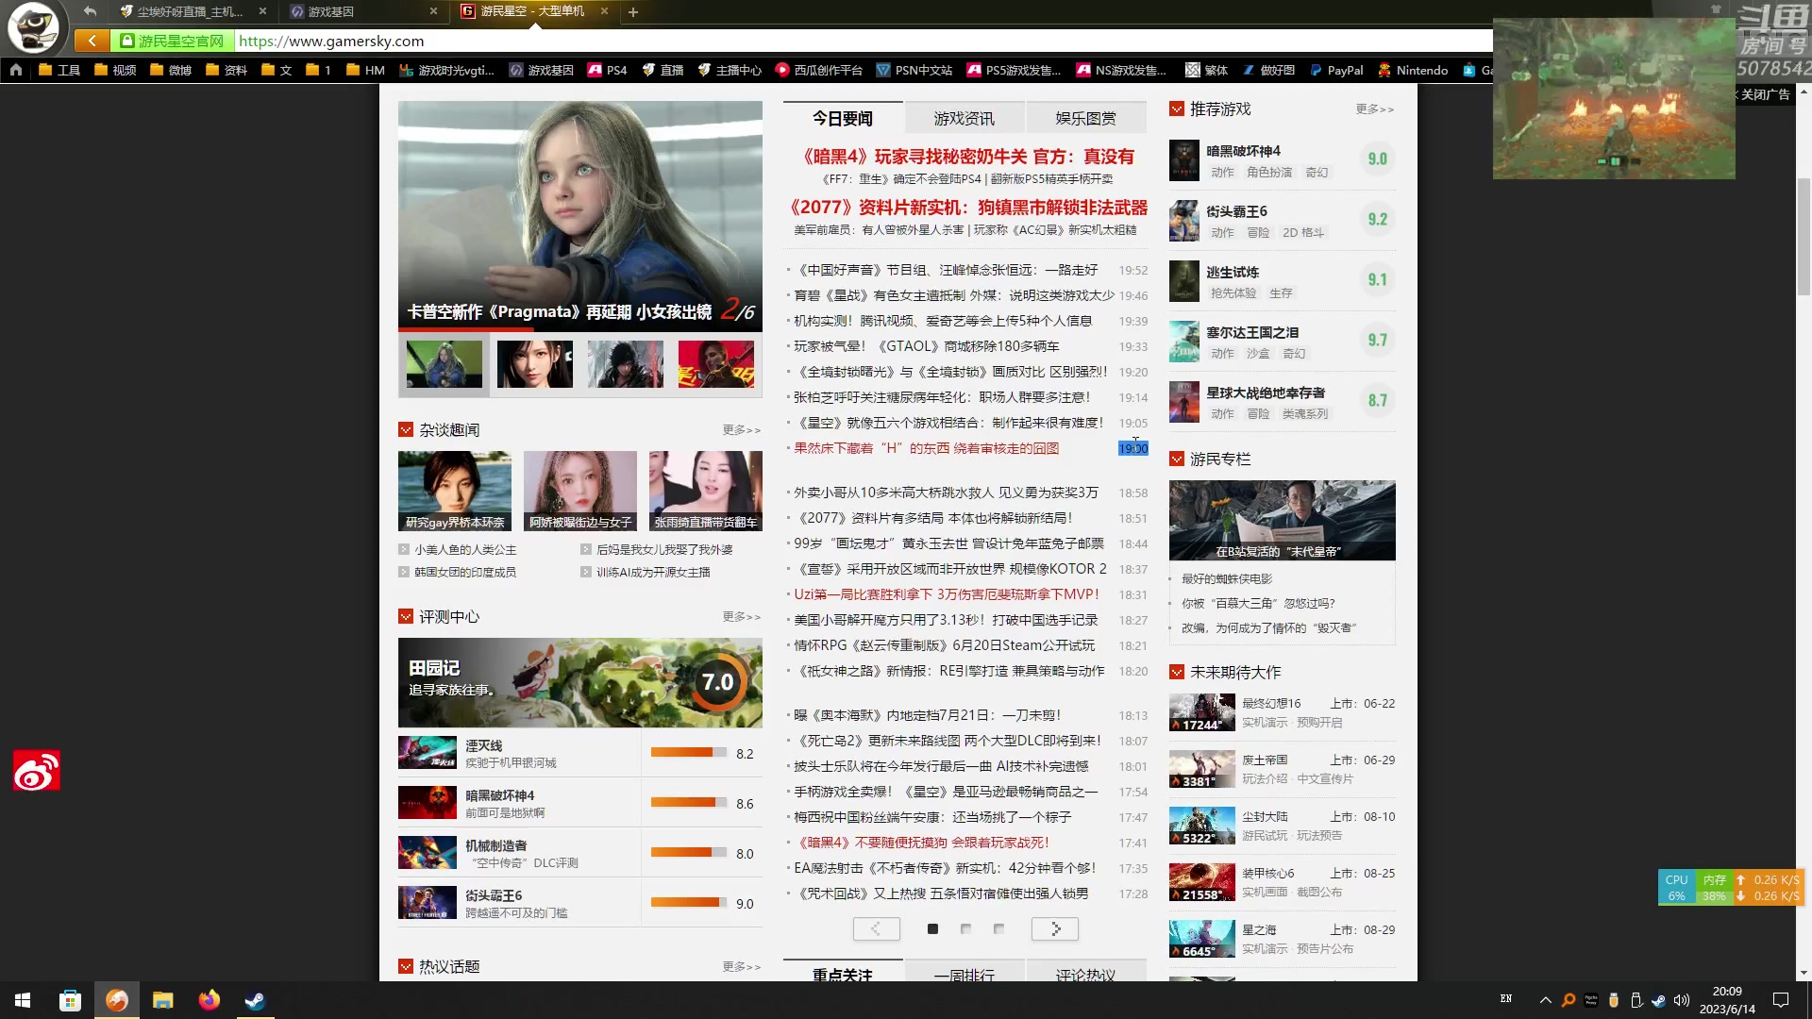Select the 今日要闻 tab
1812x1019 pixels.
tap(843, 118)
